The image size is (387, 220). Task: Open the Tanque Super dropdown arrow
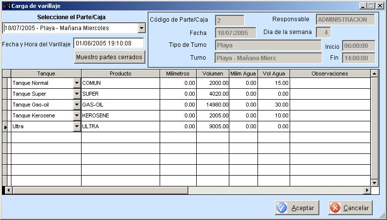click(77, 94)
